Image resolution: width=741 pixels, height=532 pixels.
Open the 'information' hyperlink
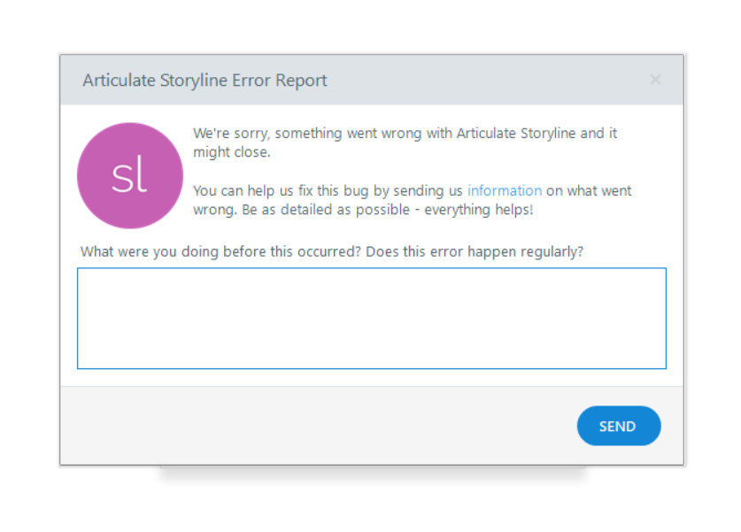(504, 190)
